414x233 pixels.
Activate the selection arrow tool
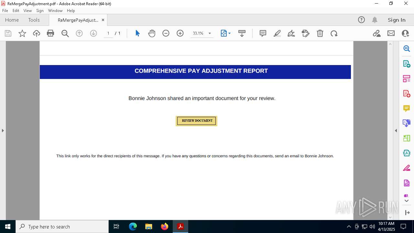point(137,33)
